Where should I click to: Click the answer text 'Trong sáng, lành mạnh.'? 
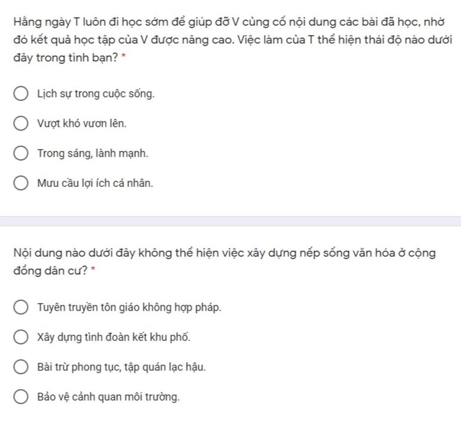coord(93,154)
